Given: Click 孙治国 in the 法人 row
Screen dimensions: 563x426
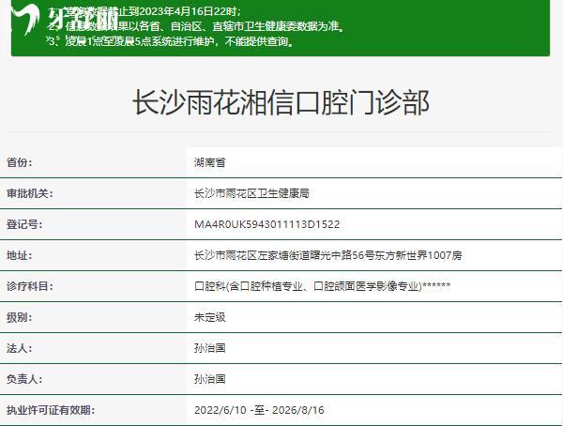Looking at the screenshot, I should pos(209,348).
